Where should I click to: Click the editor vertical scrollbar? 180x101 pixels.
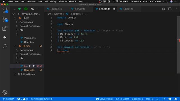pos(179,45)
